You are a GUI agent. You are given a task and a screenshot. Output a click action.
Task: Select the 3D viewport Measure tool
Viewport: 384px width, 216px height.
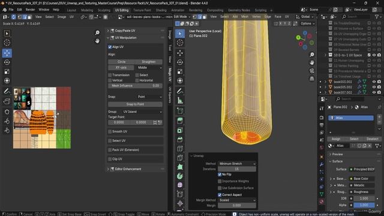[180, 100]
